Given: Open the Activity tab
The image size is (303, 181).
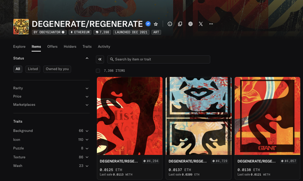Looking at the screenshot, I should [104, 47].
